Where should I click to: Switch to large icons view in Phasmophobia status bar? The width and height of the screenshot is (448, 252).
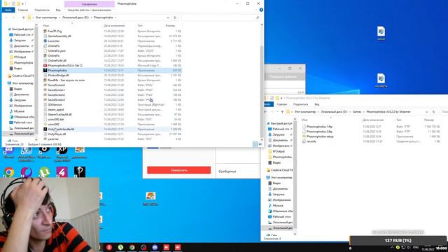(x=260, y=144)
